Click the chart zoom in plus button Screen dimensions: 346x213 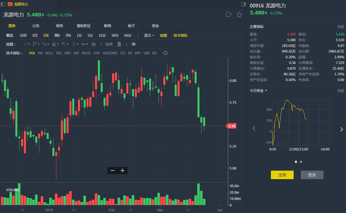[x=122, y=171]
